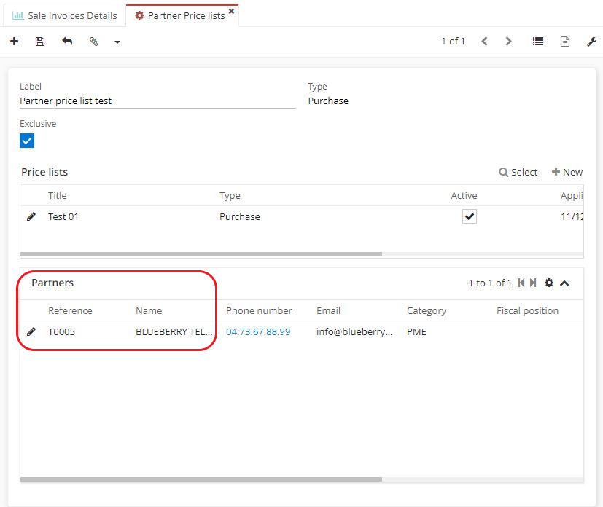Open the toolbar caret dropdown menu
603x507 pixels.
(x=117, y=42)
